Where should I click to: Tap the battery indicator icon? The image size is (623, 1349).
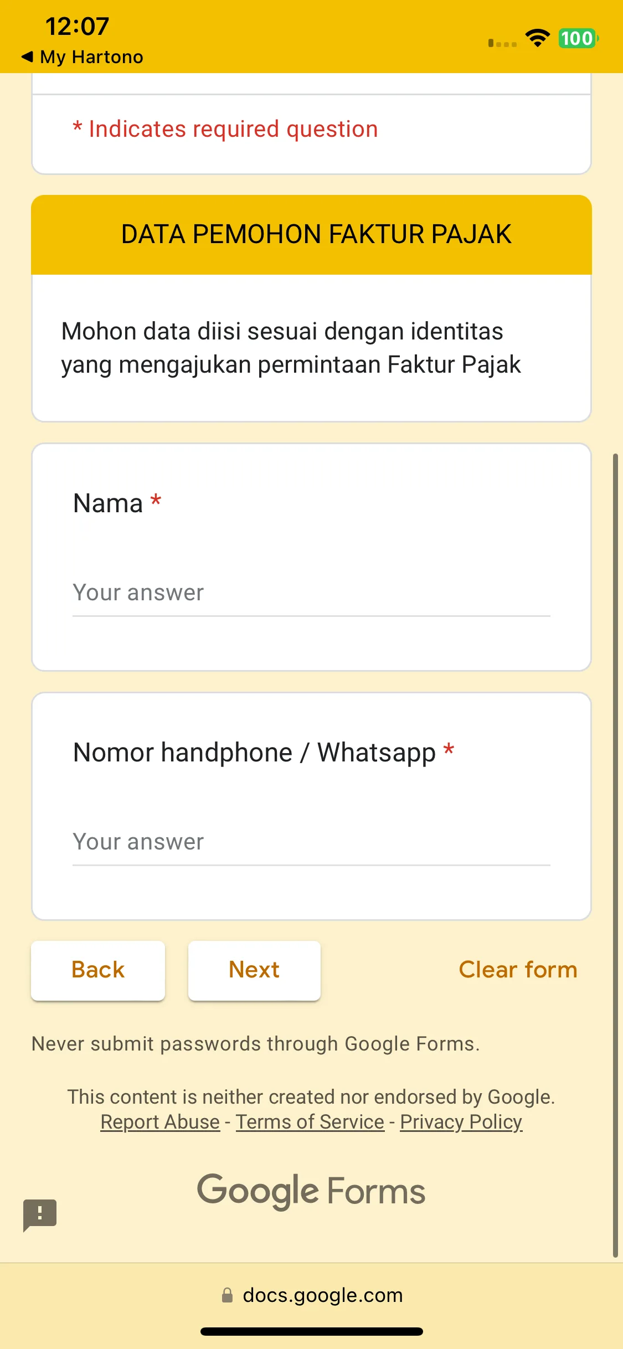click(578, 38)
